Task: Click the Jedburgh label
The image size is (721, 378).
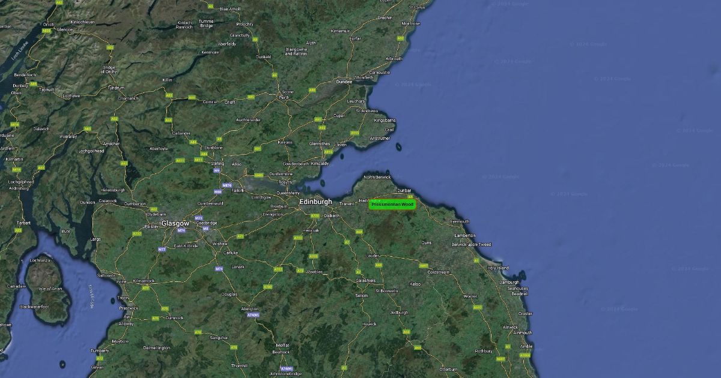Action: (x=399, y=313)
